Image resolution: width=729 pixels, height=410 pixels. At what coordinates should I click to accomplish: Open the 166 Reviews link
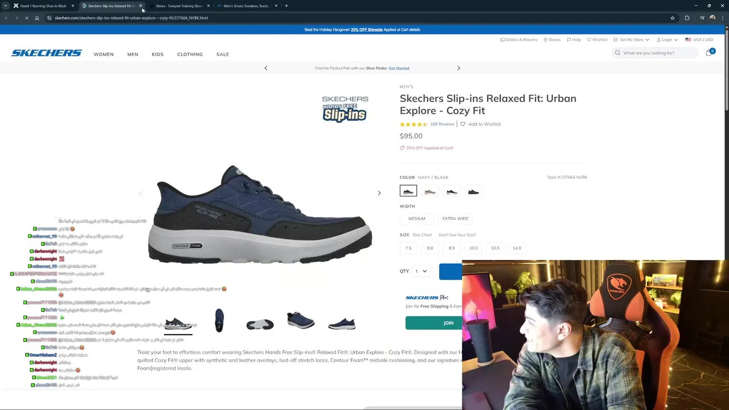[x=443, y=124]
